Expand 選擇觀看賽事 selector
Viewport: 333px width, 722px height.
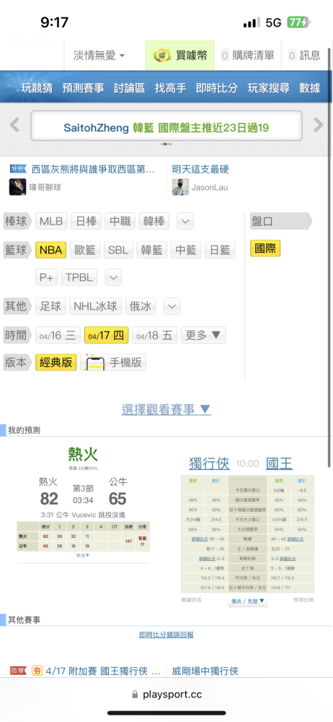coord(166,409)
